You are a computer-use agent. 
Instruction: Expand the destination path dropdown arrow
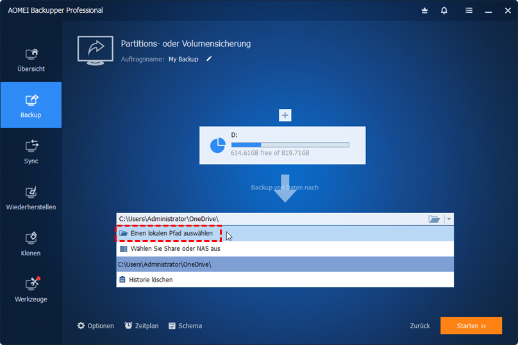(x=449, y=219)
